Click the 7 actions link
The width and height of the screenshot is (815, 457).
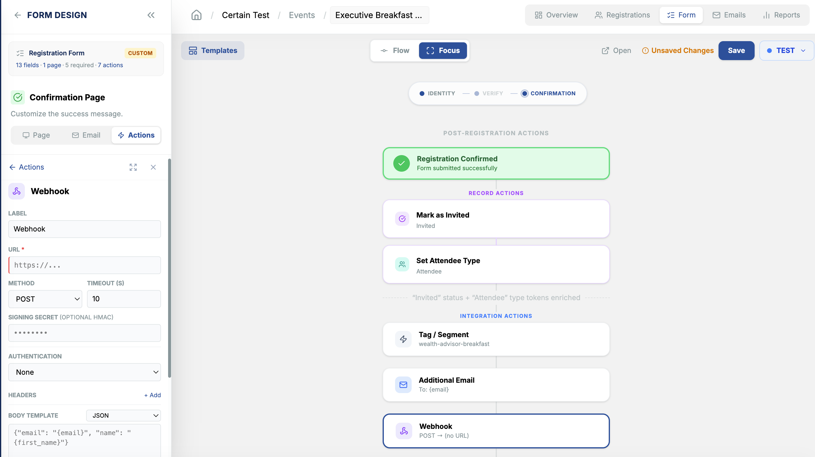coord(110,65)
